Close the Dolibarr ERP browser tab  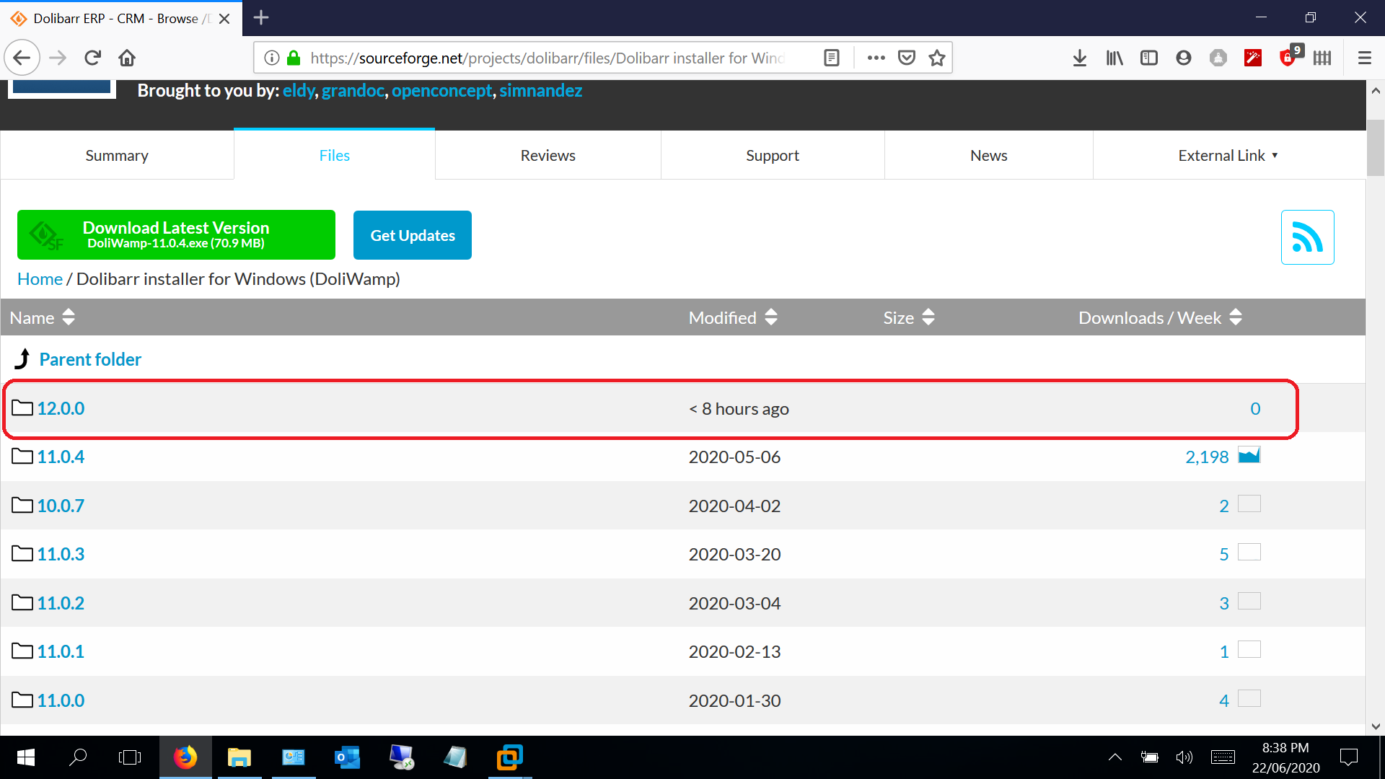click(224, 19)
